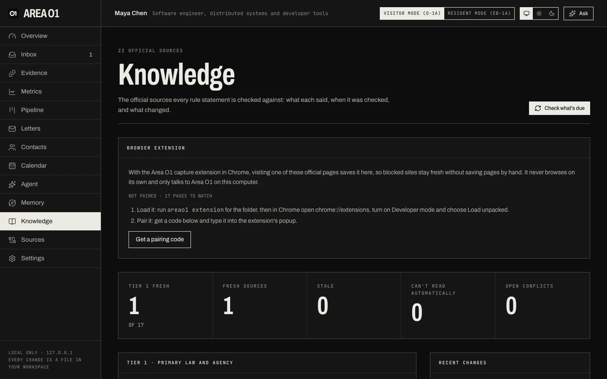Enable light theme with sun toggle

point(539,13)
